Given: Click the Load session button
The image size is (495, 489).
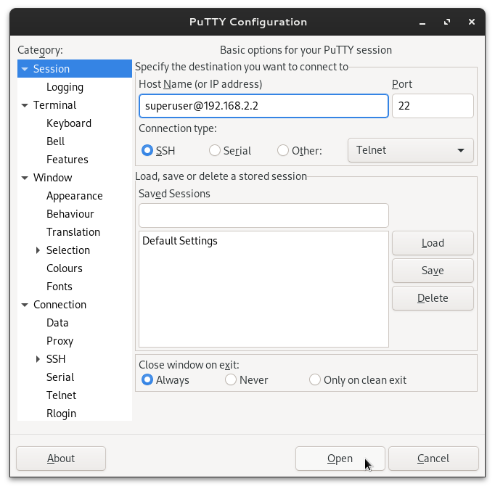Looking at the screenshot, I should click(x=433, y=243).
